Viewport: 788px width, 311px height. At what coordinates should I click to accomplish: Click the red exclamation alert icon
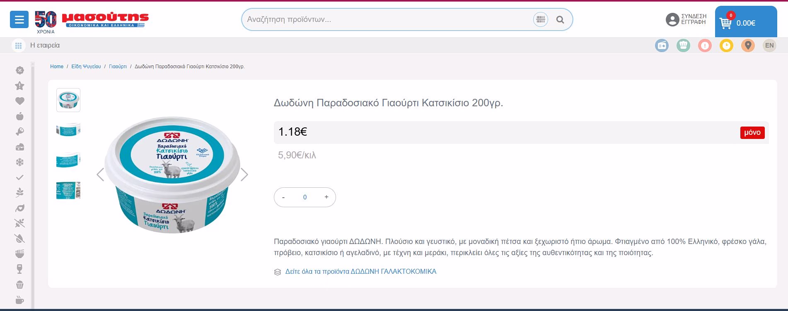pyautogui.click(x=705, y=45)
